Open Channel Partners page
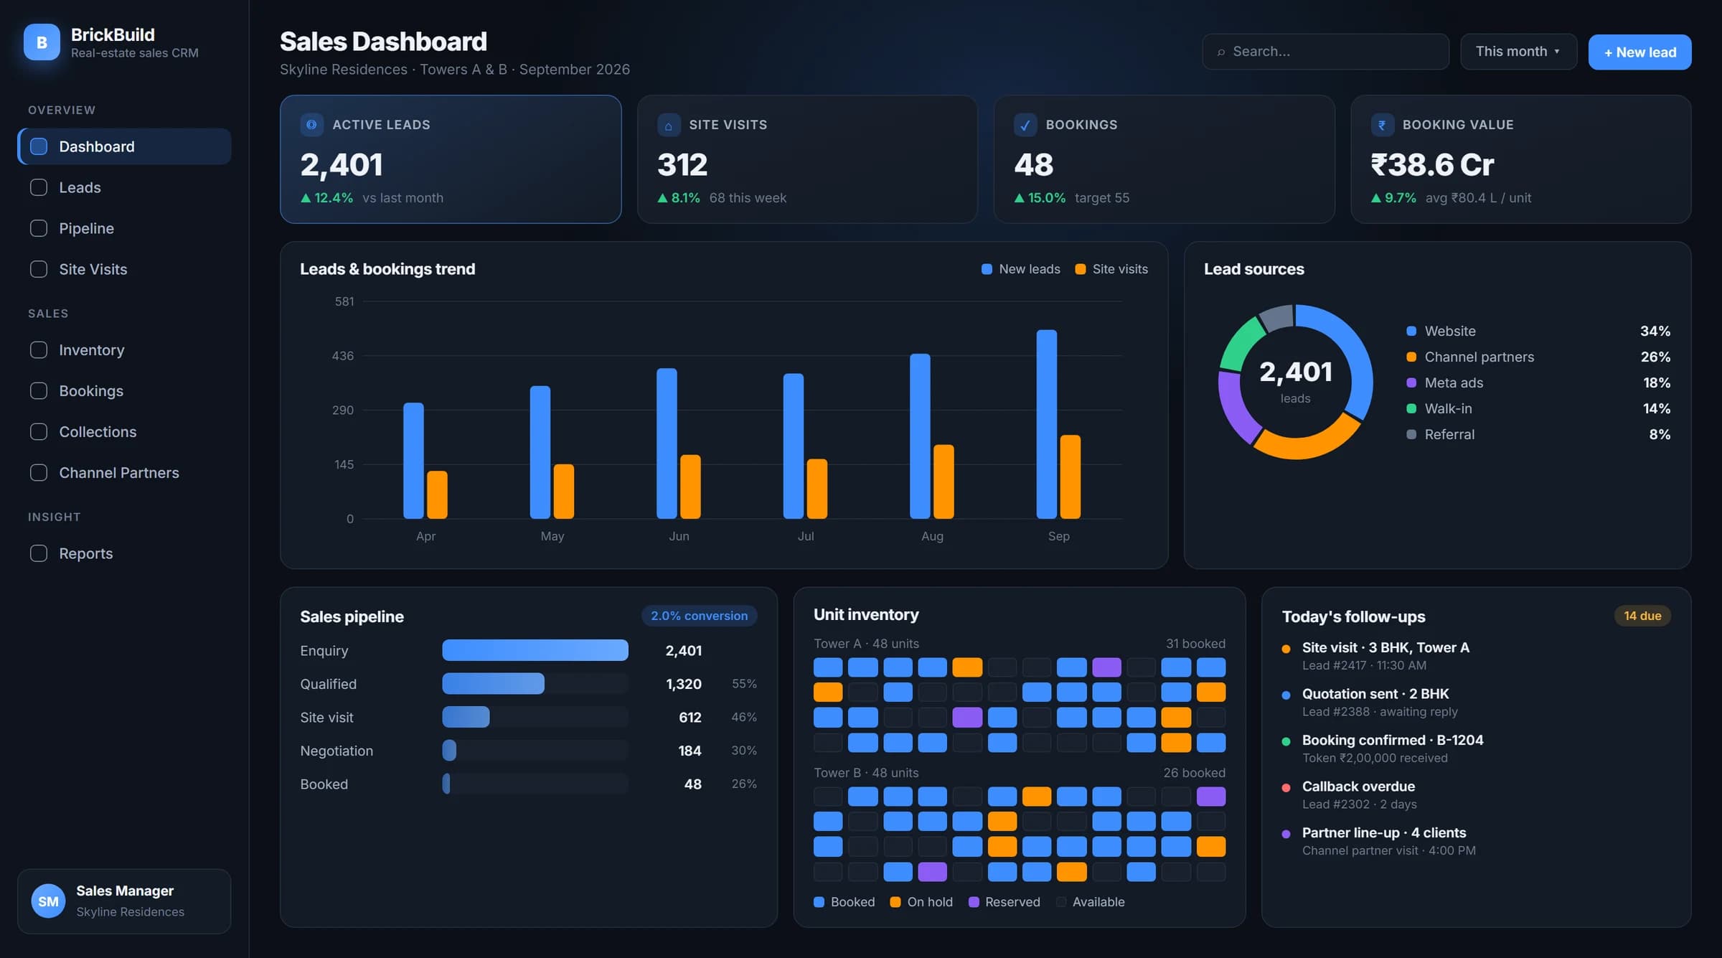 pos(125,473)
